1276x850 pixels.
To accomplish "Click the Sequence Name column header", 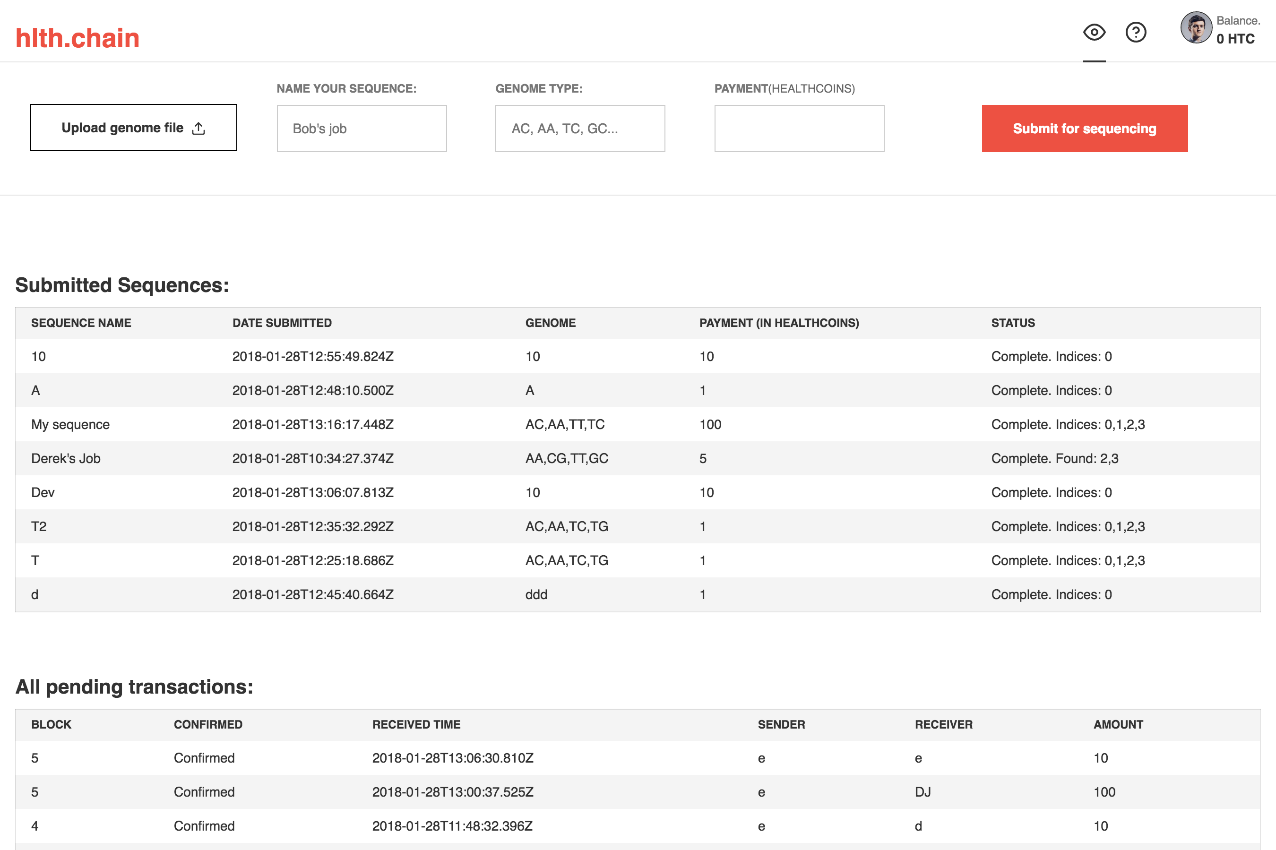I will point(81,323).
